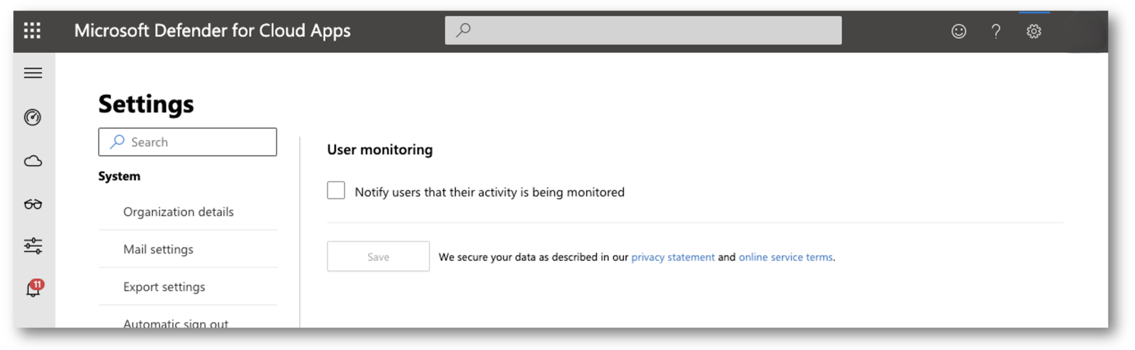Open the help question mark icon
Screen dimensions: 1135x350
tap(996, 31)
